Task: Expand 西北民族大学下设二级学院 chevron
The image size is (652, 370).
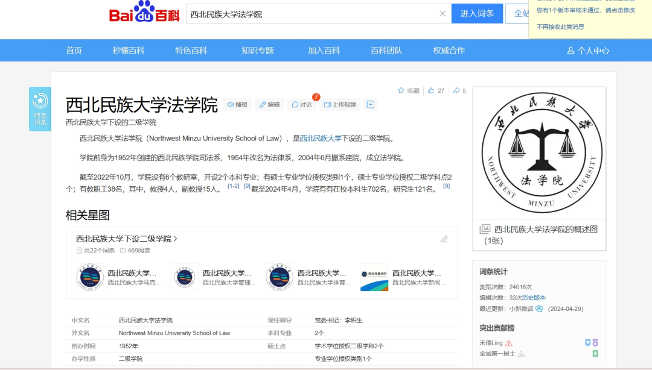Action: (x=176, y=239)
